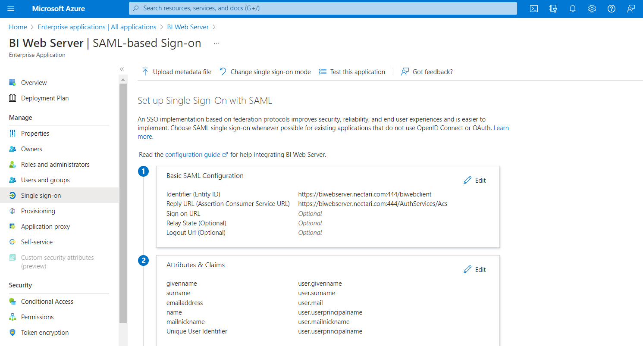Go to Enterprise applications breadcrumb
643x346 pixels.
pyautogui.click(x=97, y=27)
